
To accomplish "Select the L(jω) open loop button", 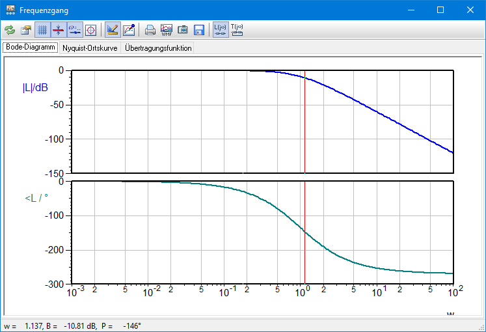I will click(x=221, y=30).
